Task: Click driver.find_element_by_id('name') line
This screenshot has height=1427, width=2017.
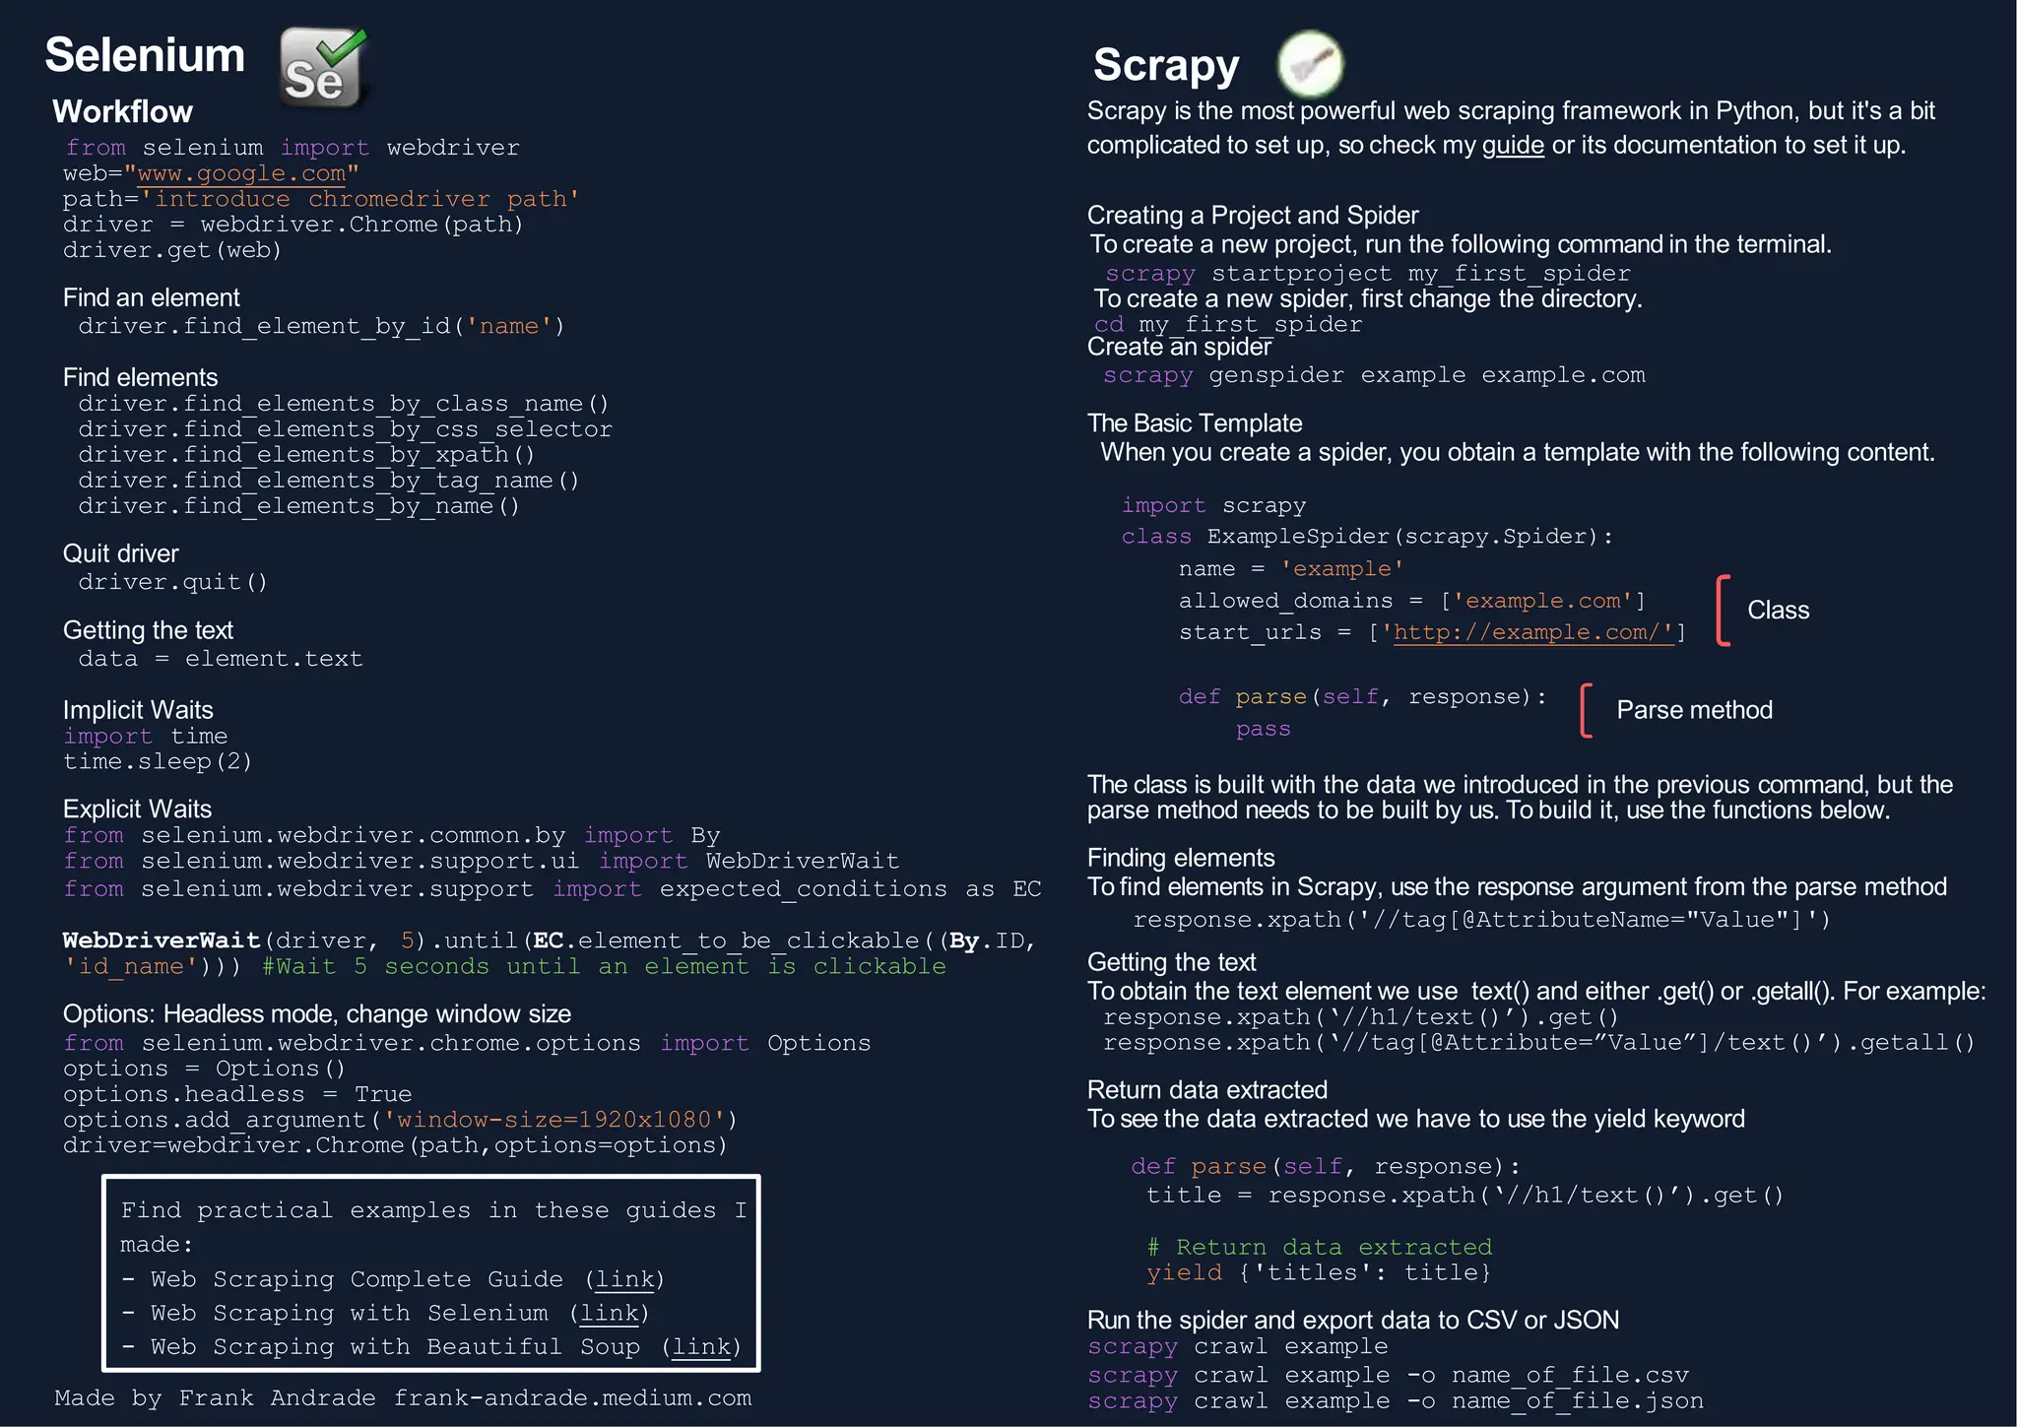Action: [x=322, y=326]
